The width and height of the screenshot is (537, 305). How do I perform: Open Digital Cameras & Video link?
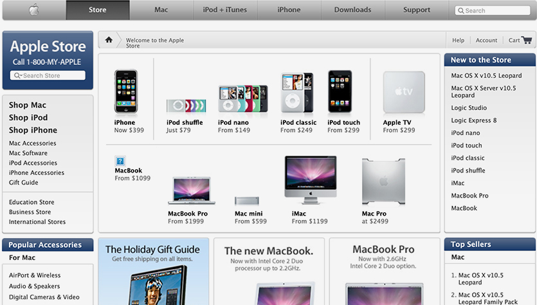tap(44, 297)
